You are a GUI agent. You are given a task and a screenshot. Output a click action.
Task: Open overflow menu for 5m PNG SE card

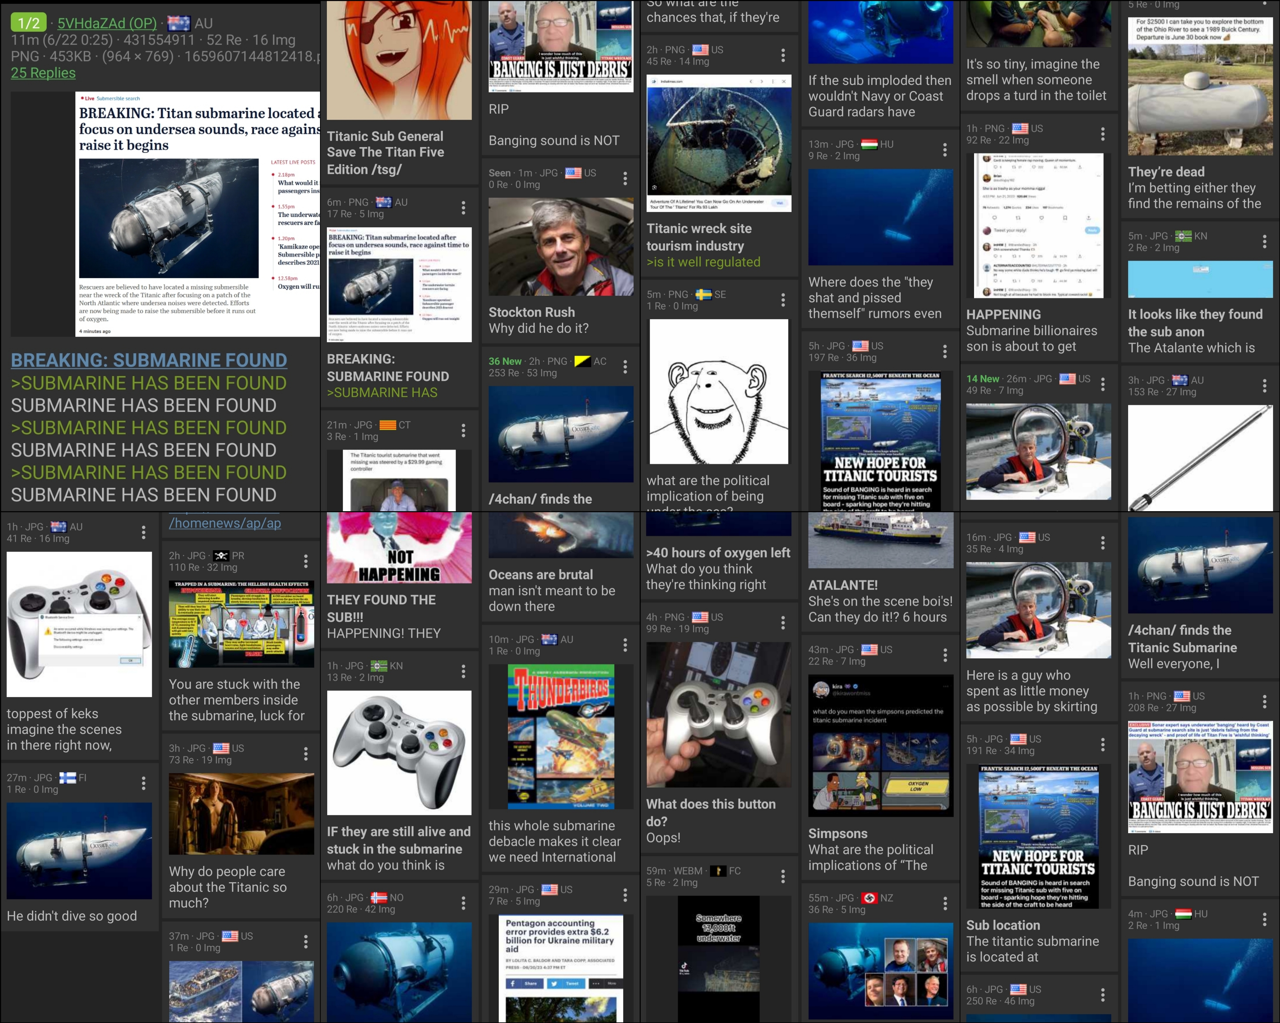pyautogui.click(x=783, y=300)
